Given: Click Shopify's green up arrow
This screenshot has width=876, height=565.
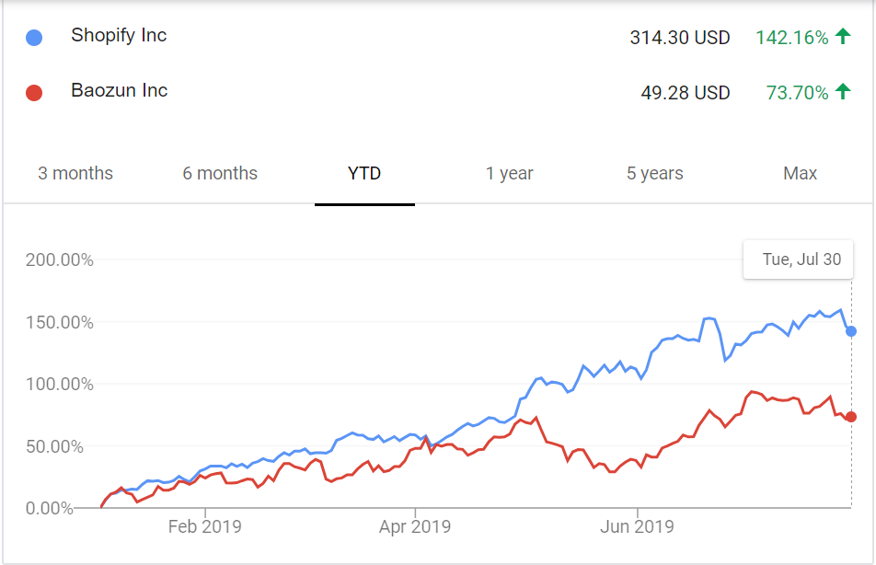Looking at the screenshot, I should (x=843, y=37).
